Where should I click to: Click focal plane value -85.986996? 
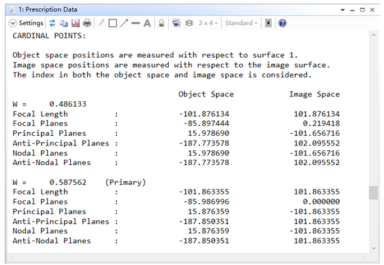[x=206, y=202]
